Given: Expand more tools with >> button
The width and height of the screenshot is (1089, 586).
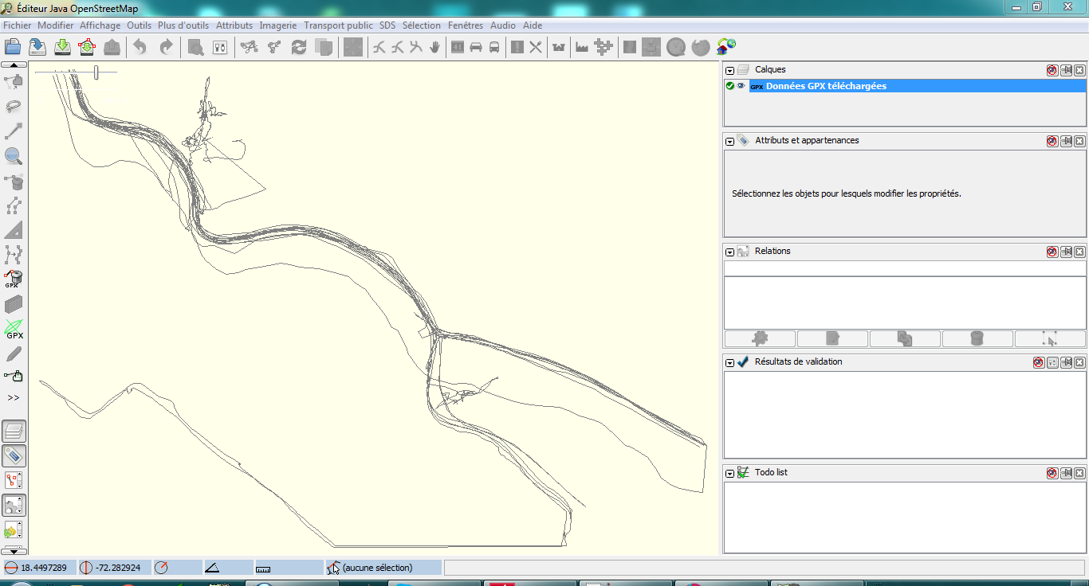Looking at the screenshot, I should click(x=14, y=397).
